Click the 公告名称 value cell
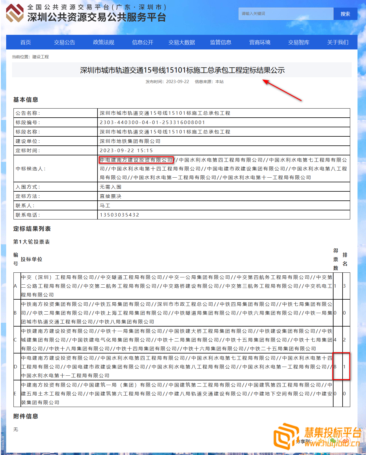This screenshot has width=366, height=455. pos(224,113)
